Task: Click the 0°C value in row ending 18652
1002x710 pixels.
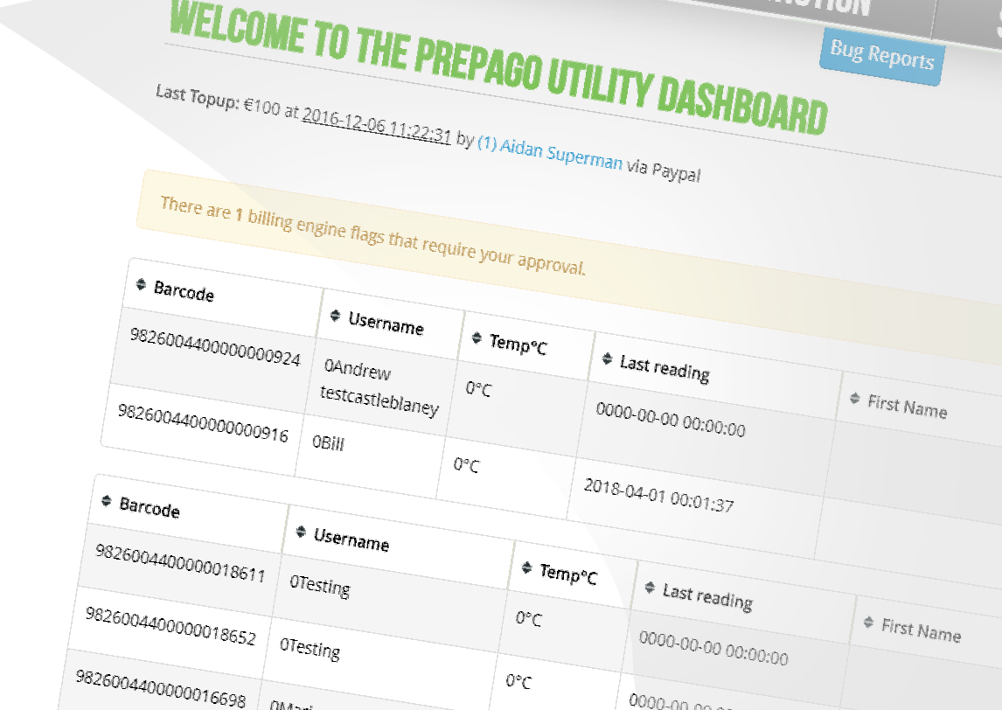Action: [x=518, y=680]
